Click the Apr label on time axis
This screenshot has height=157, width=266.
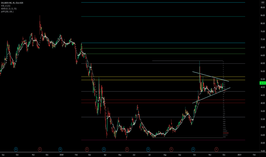pos(105,155)
